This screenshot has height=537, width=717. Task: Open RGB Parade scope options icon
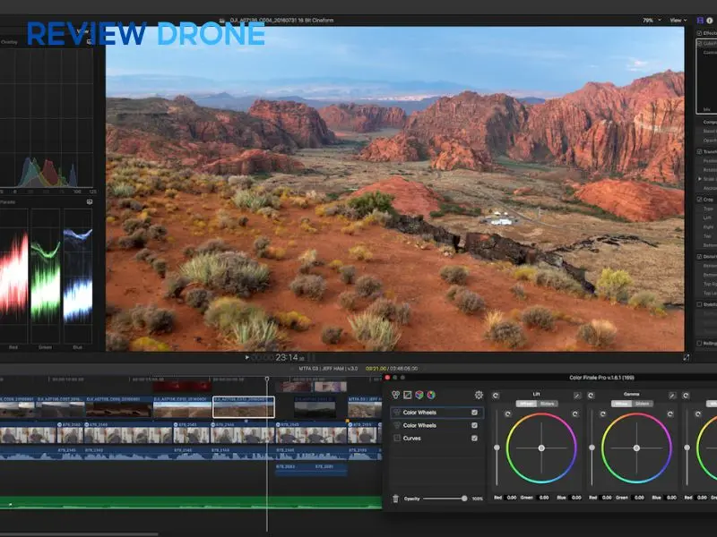click(90, 202)
